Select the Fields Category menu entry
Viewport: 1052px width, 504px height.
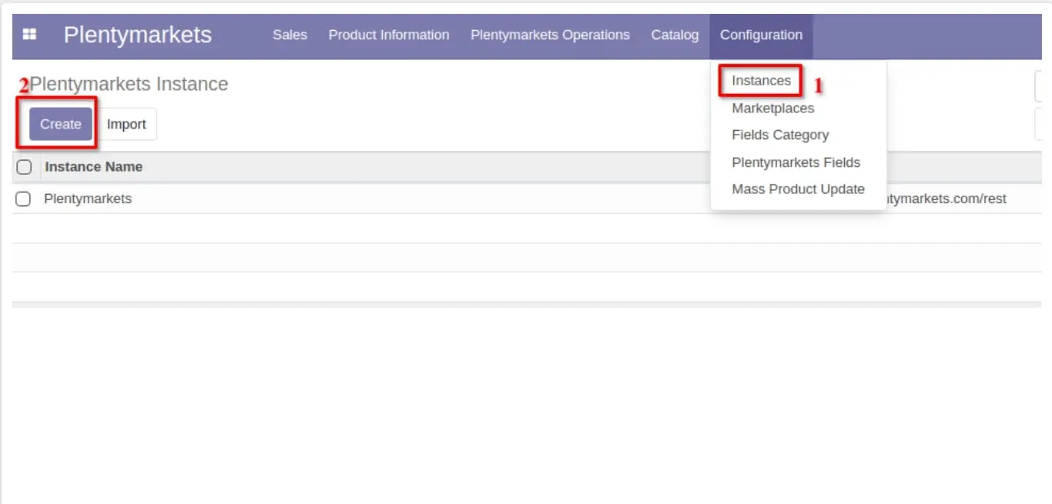pyautogui.click(x=780, y=135)
